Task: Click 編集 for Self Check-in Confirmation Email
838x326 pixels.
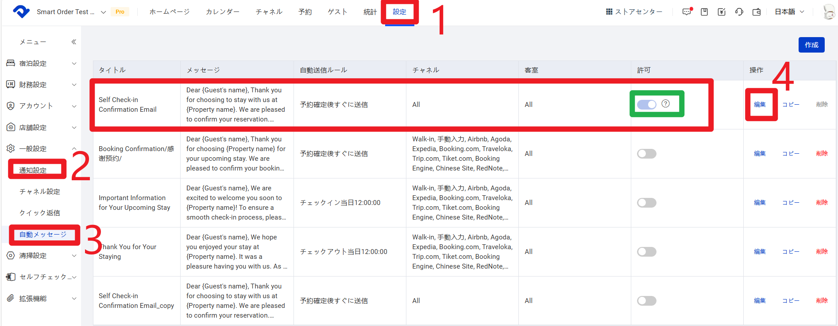Action: [x=760, y=105]
